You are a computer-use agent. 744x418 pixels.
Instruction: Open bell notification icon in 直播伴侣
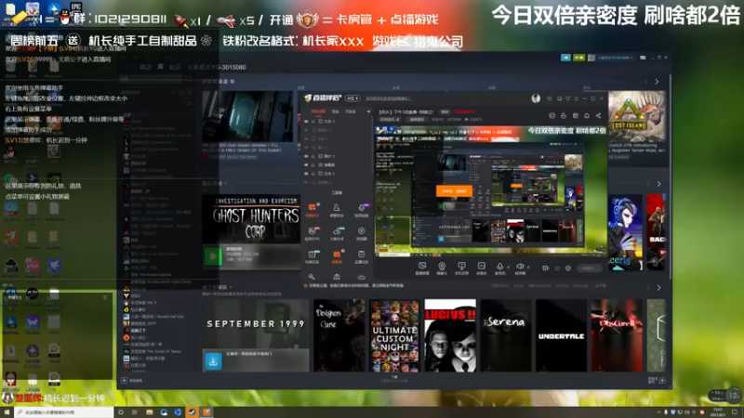point(587,115)
